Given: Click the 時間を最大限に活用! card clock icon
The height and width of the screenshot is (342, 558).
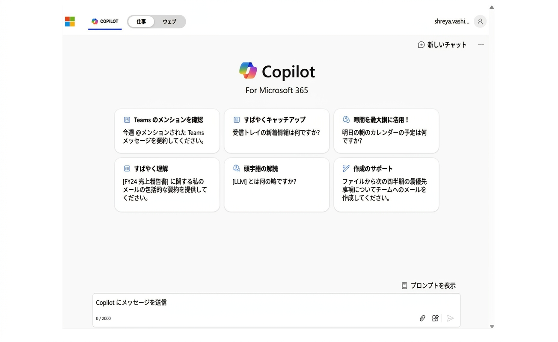Looking at the screenshot, I should (x=346, y=120).
